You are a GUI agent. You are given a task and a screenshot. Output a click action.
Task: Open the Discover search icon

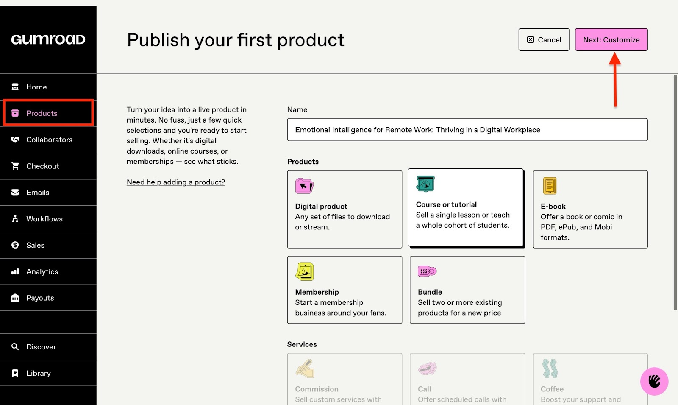tap(15, 347)
